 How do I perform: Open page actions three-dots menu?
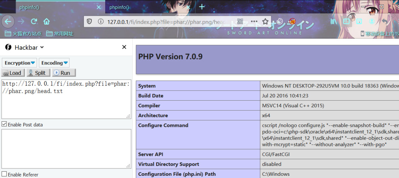click(254, 21)
